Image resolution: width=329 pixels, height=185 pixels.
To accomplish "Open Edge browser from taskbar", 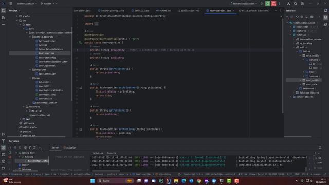I will [184, 181].
